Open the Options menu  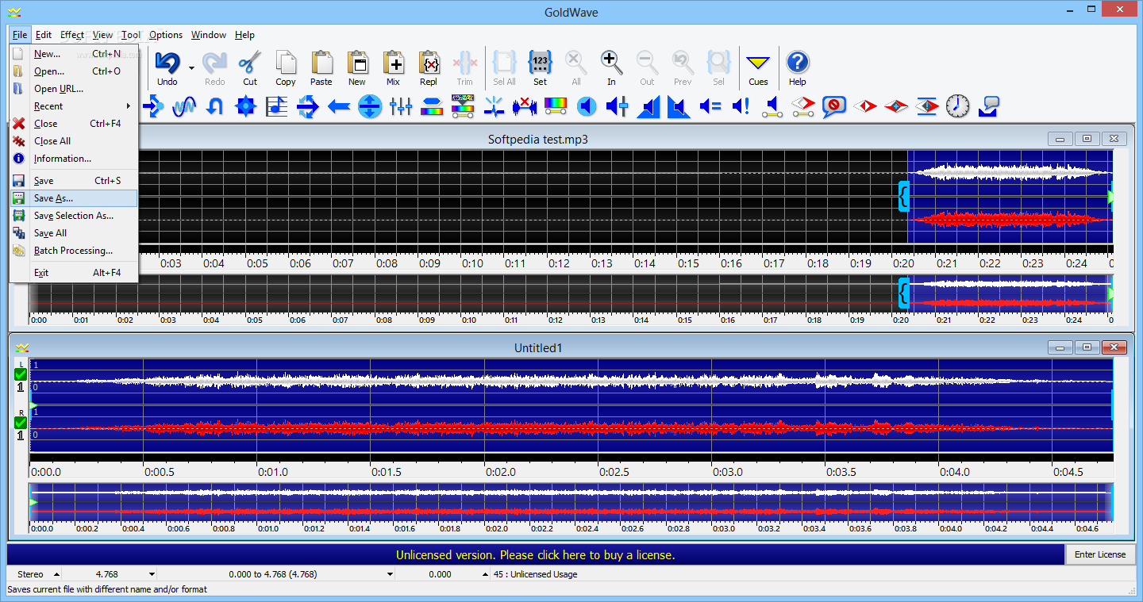(x=165, y=35)
